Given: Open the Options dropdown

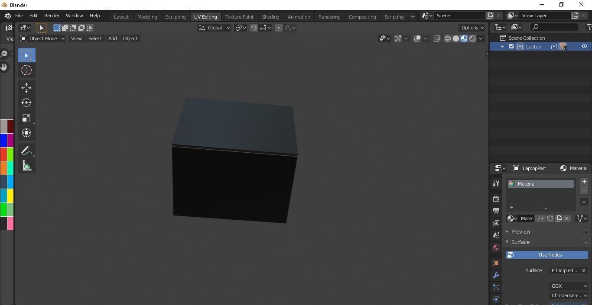Looking at the screenshot, I should click(x=472, y=28).
